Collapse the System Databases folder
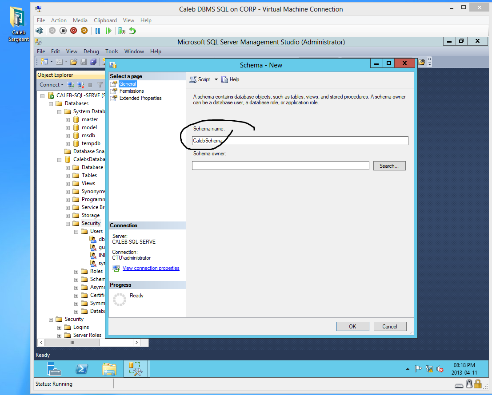492x395 pixels. (59, 112)
